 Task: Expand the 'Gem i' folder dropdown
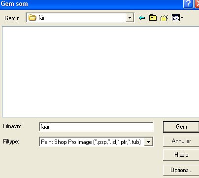tap(130, 18)
